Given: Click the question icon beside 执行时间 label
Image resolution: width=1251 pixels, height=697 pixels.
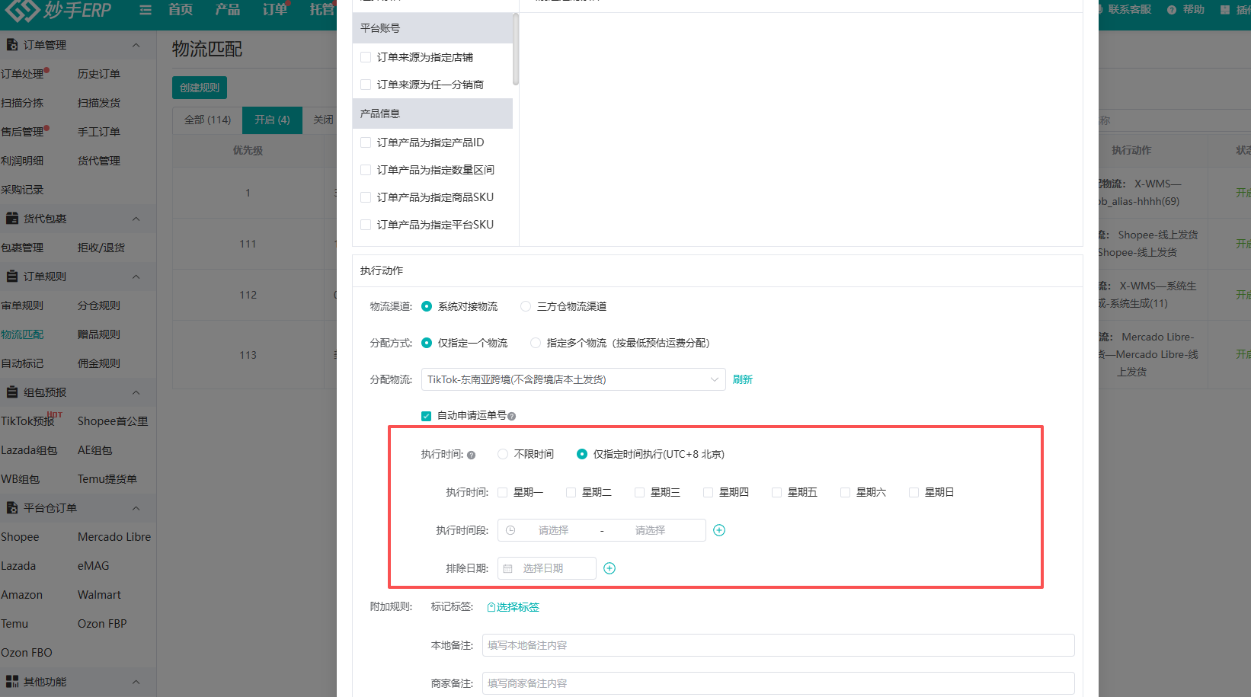Looking at the screenshot, I should click(x=471, y=455).
